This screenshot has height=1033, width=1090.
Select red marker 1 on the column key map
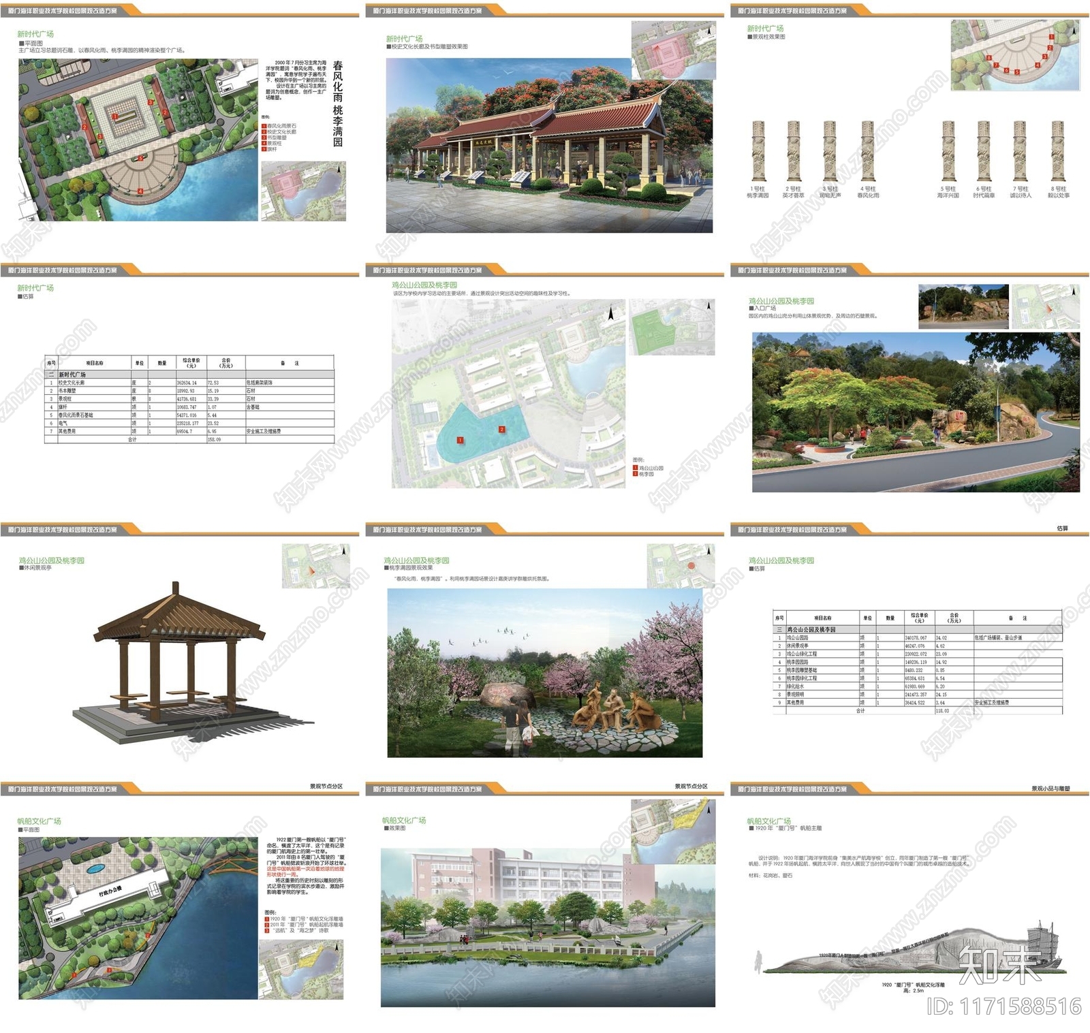click(x=1053, y=37)
